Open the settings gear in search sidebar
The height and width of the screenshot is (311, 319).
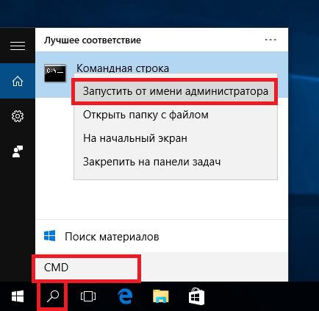coord(18,116)
